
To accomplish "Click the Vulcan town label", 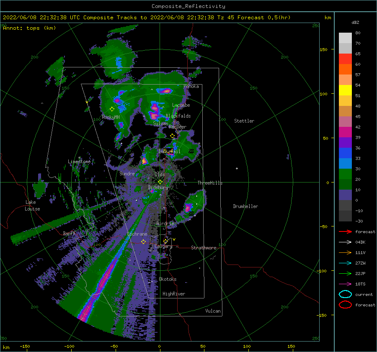I will coord(213,311).
